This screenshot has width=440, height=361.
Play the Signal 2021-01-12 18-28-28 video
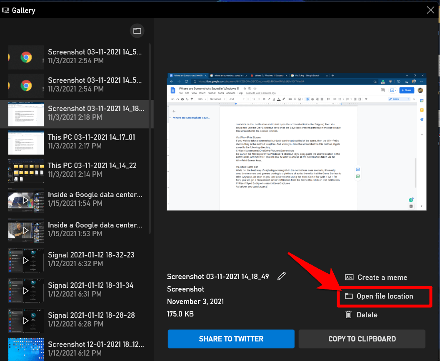click(x=26, y=320)
